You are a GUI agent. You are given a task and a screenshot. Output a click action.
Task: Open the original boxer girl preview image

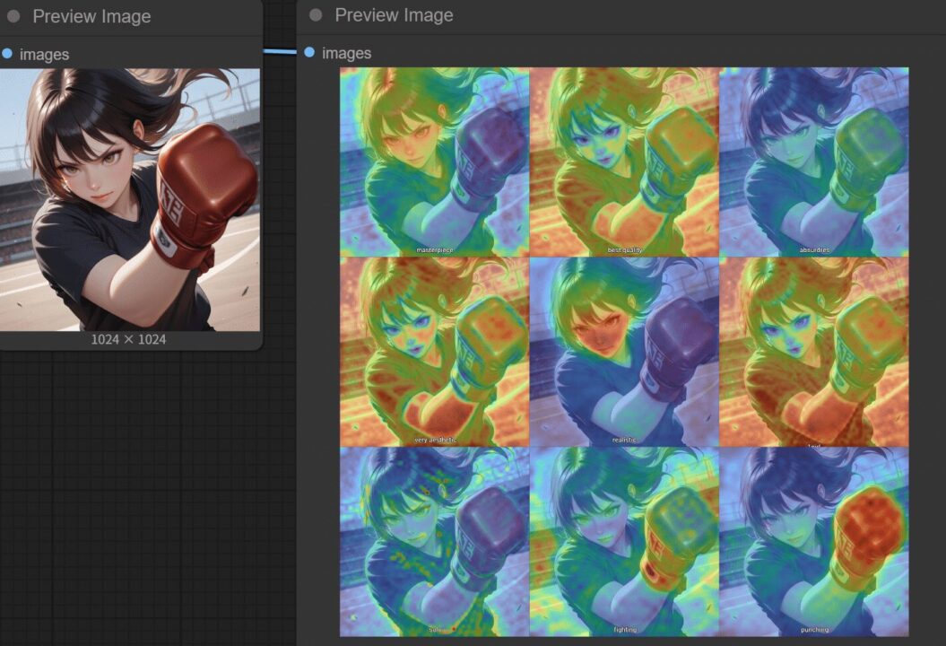[130, 199]
